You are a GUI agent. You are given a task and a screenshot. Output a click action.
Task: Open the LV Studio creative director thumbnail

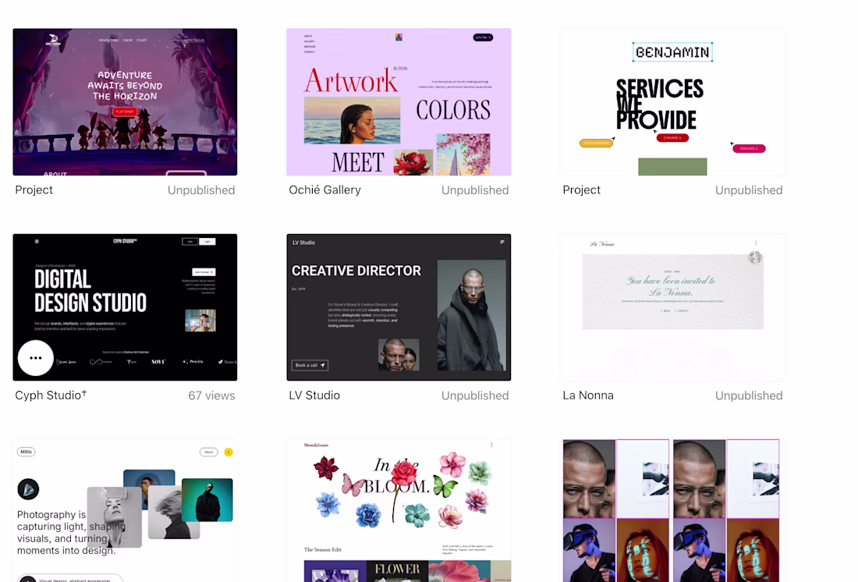(x=399, y=307)
